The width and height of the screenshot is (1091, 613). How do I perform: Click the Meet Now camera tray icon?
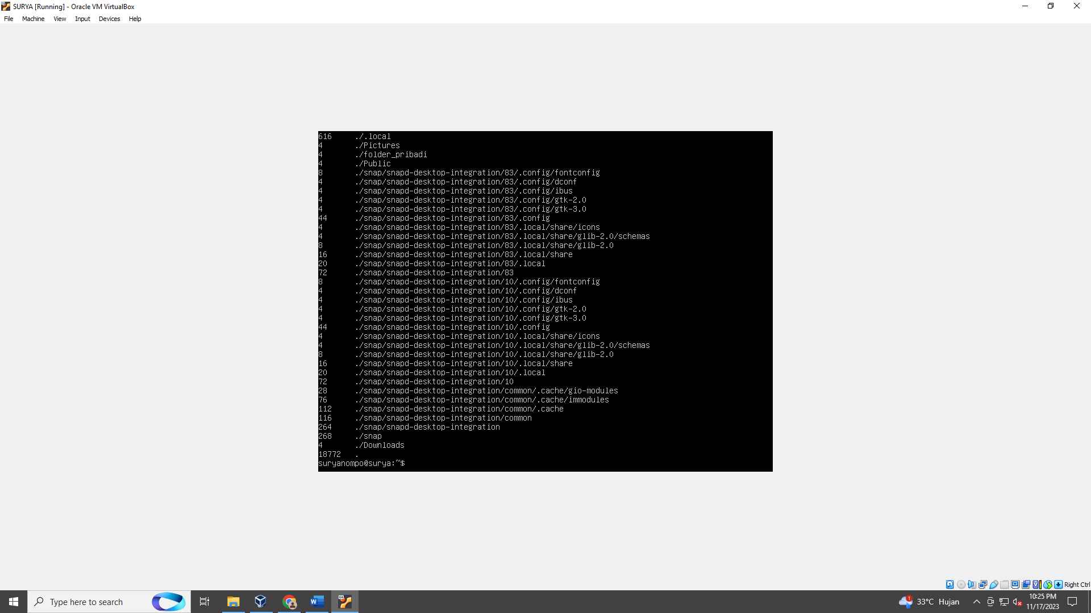pyautogui.click(x=990, y=602)
